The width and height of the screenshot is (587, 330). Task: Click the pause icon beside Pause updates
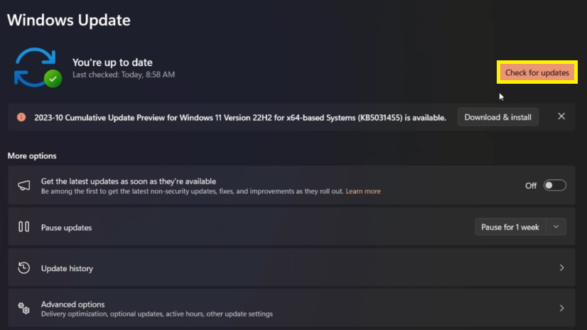[x=24, y=227]
